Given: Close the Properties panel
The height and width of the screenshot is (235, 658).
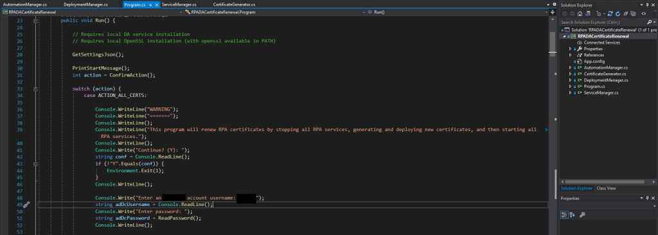Looking at the screenshot, I should coord(653,198).
